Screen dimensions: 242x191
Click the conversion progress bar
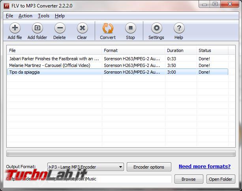coord(121,154)
